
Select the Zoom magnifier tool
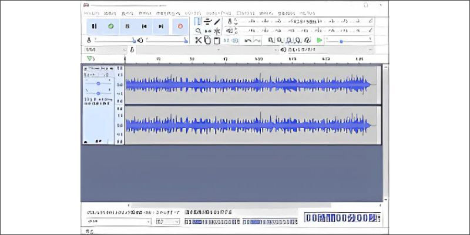(198, 31)
